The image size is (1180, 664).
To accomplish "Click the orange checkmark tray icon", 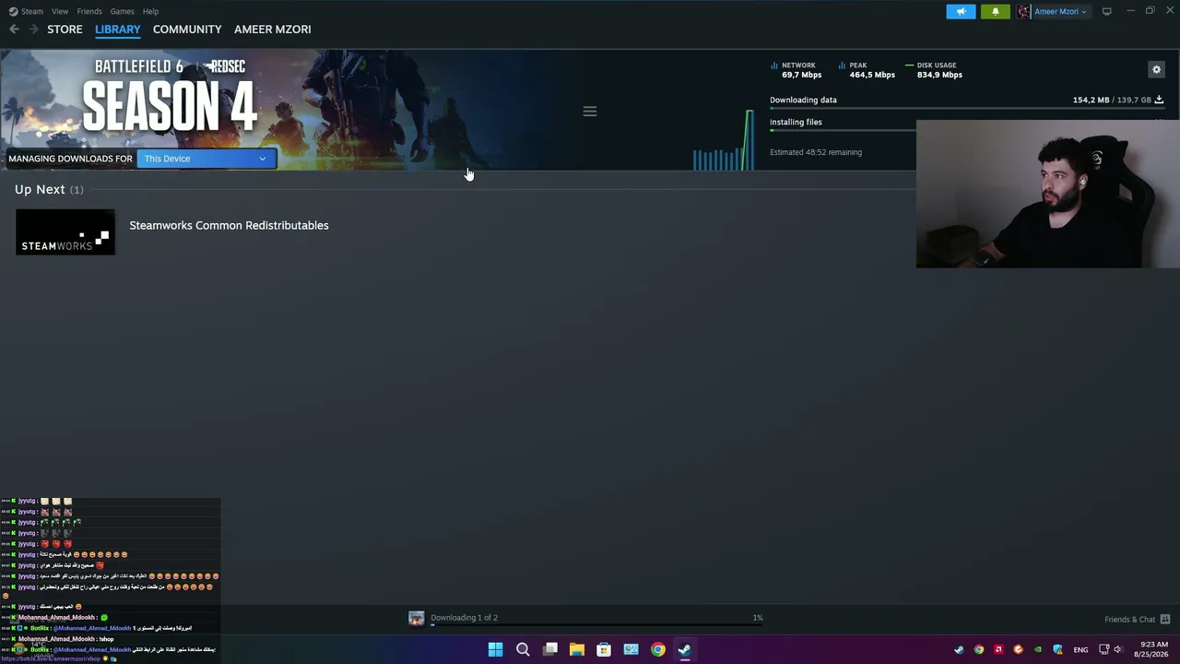I will (x=1018, y=649).
